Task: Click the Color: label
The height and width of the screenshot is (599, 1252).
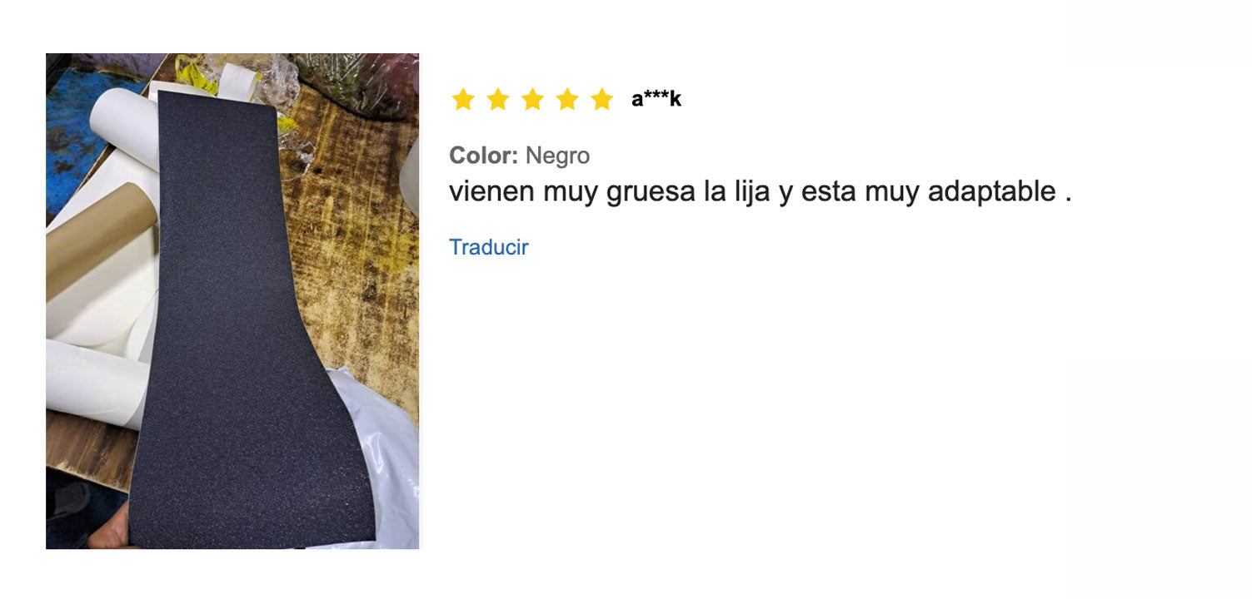Action: click(x=484, y=156)
